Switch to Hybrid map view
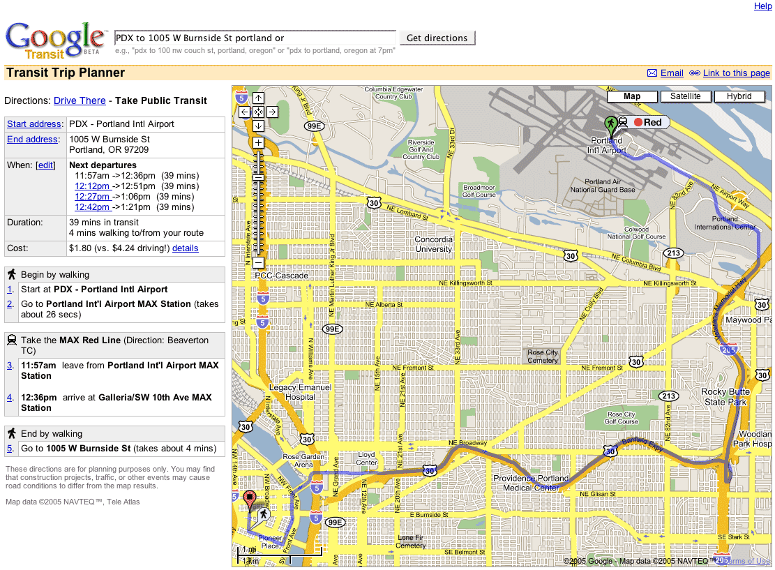The height and width of the screenshot is (570, 775). click(739, 96)
